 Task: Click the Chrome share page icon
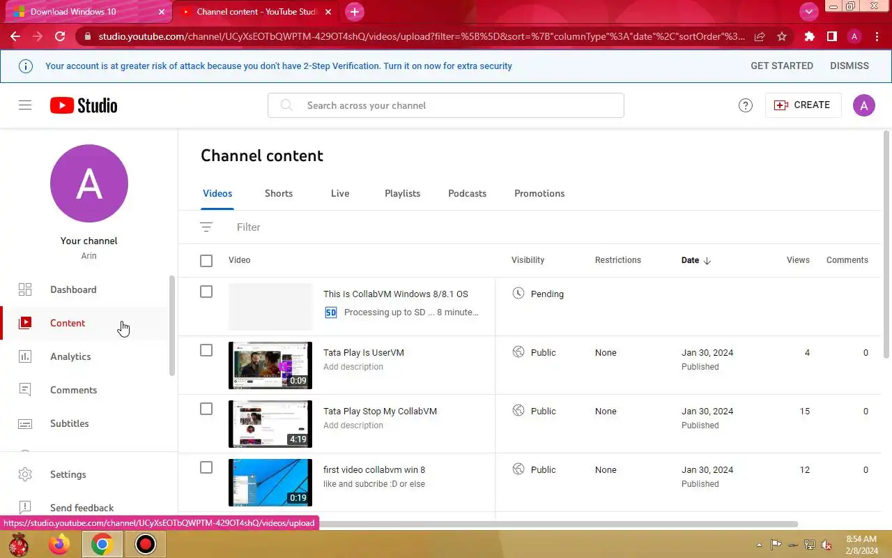click(760, 36)
